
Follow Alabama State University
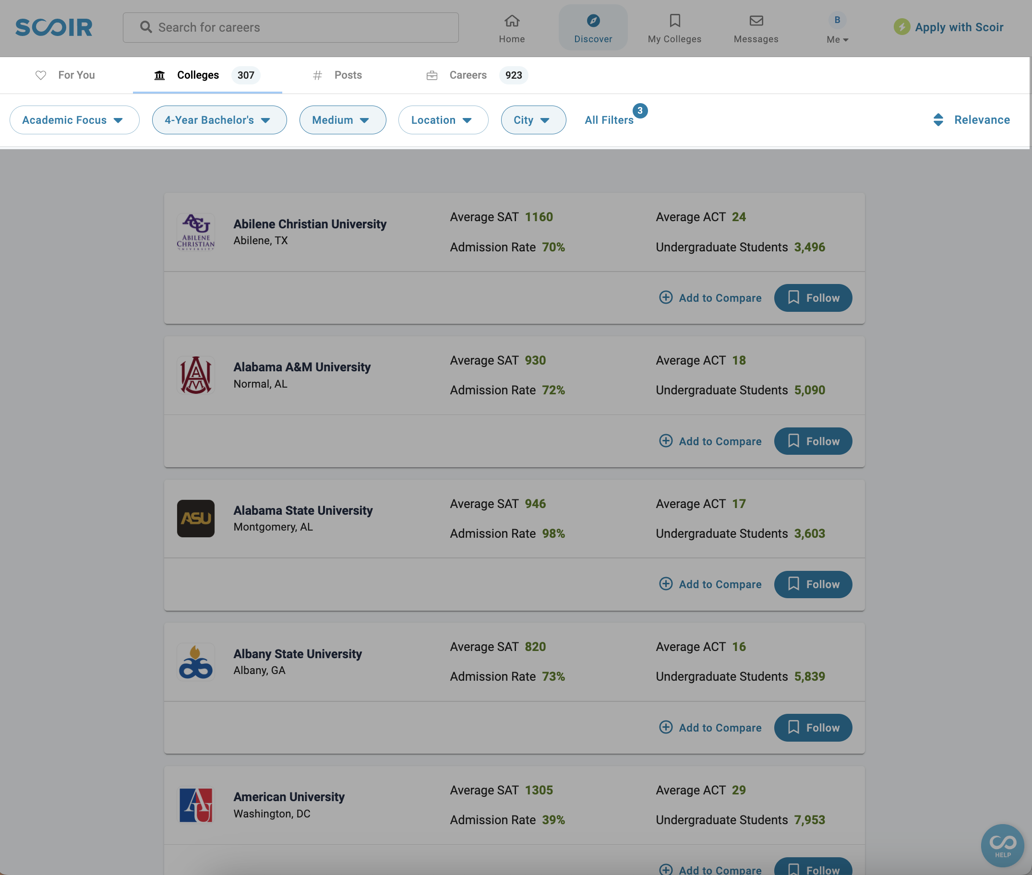click(813, 584)
